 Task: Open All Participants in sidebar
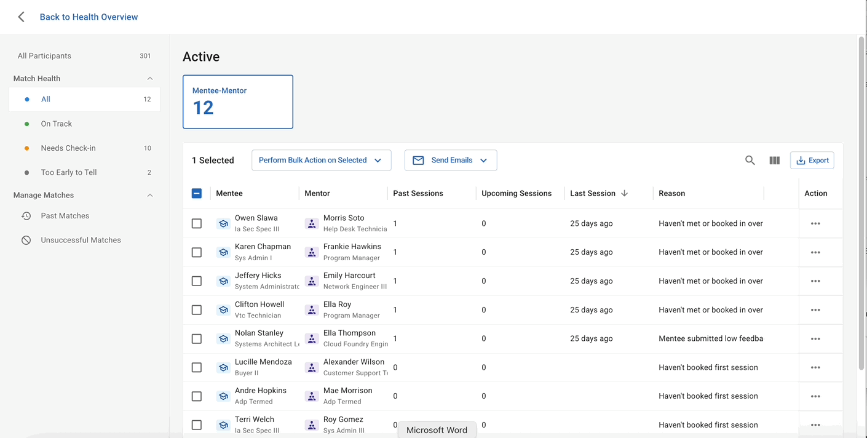(x=44, y=56)
